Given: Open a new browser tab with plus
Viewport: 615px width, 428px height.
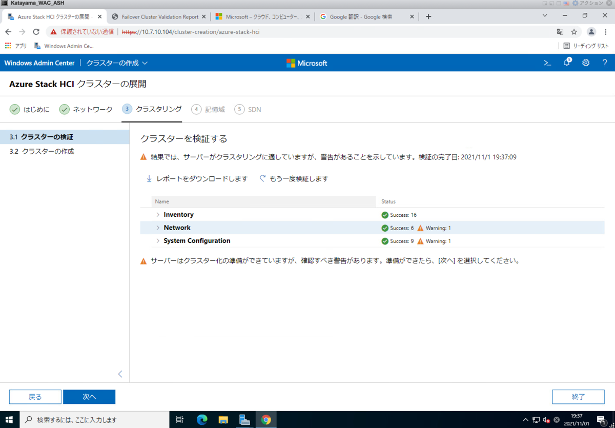Looking at the screenshot, I should (428, 16).
